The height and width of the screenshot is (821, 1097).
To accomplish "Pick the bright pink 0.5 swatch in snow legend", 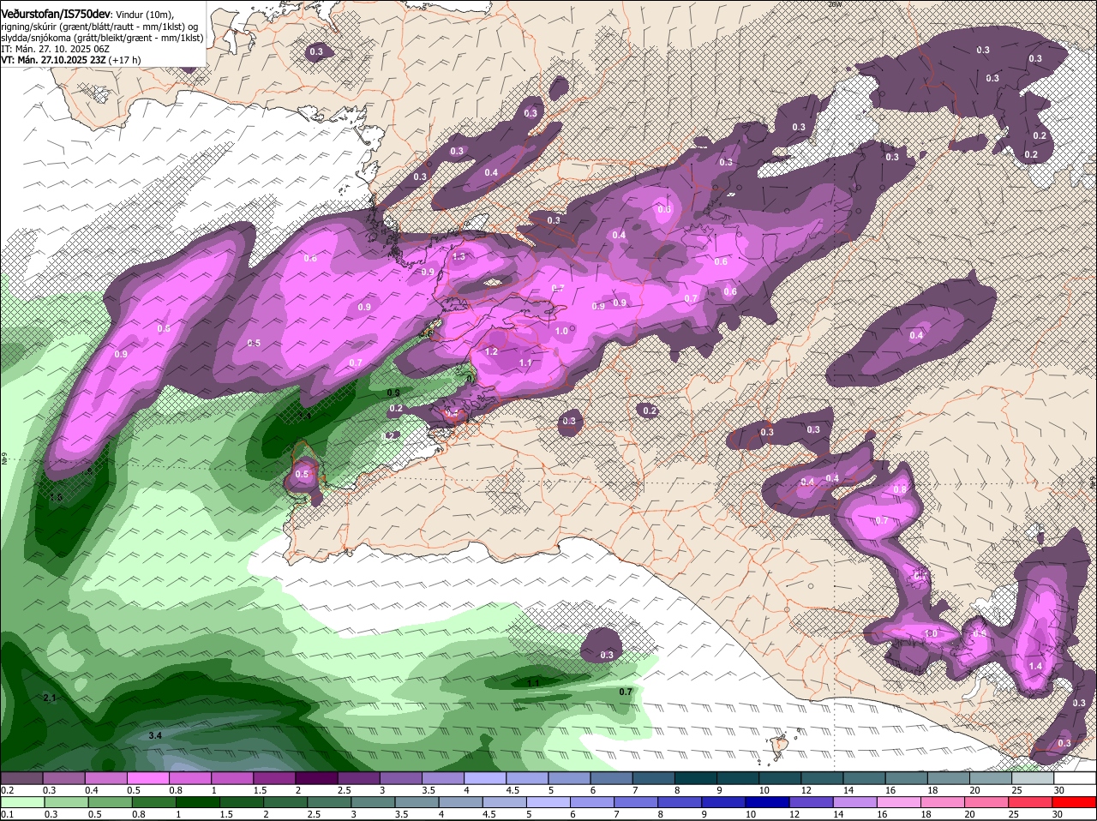I will point(148,778).
